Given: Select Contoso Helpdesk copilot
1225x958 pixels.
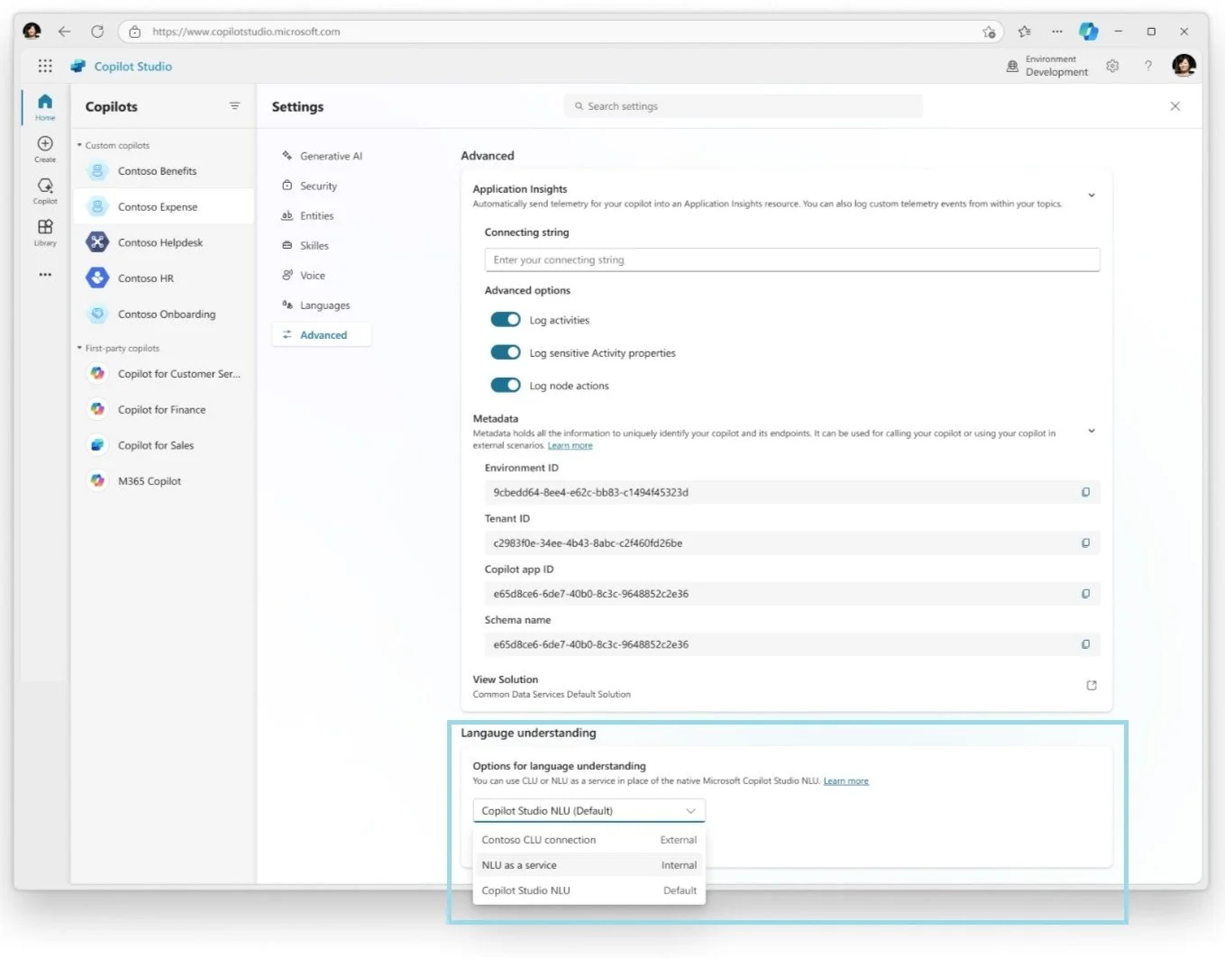Looking at the screenshot, I should 163,242.
